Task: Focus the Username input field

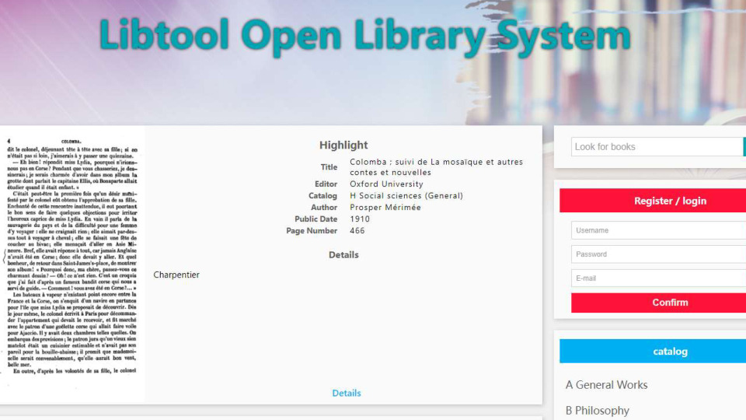Action: tap(658, 230)
